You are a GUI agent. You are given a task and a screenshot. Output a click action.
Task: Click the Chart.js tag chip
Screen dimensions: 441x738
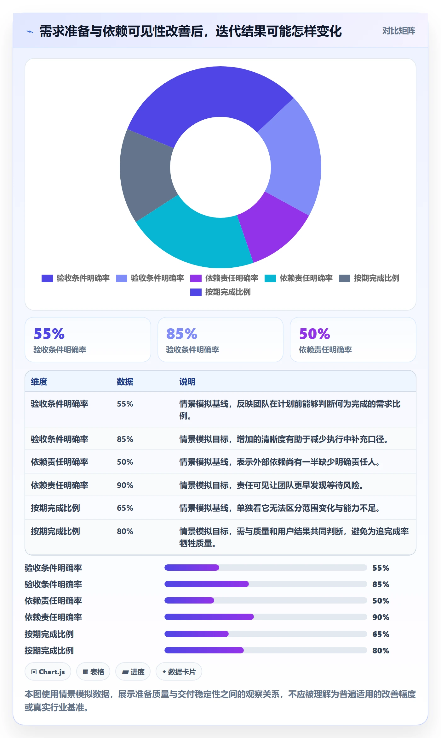tap(48, 672)
